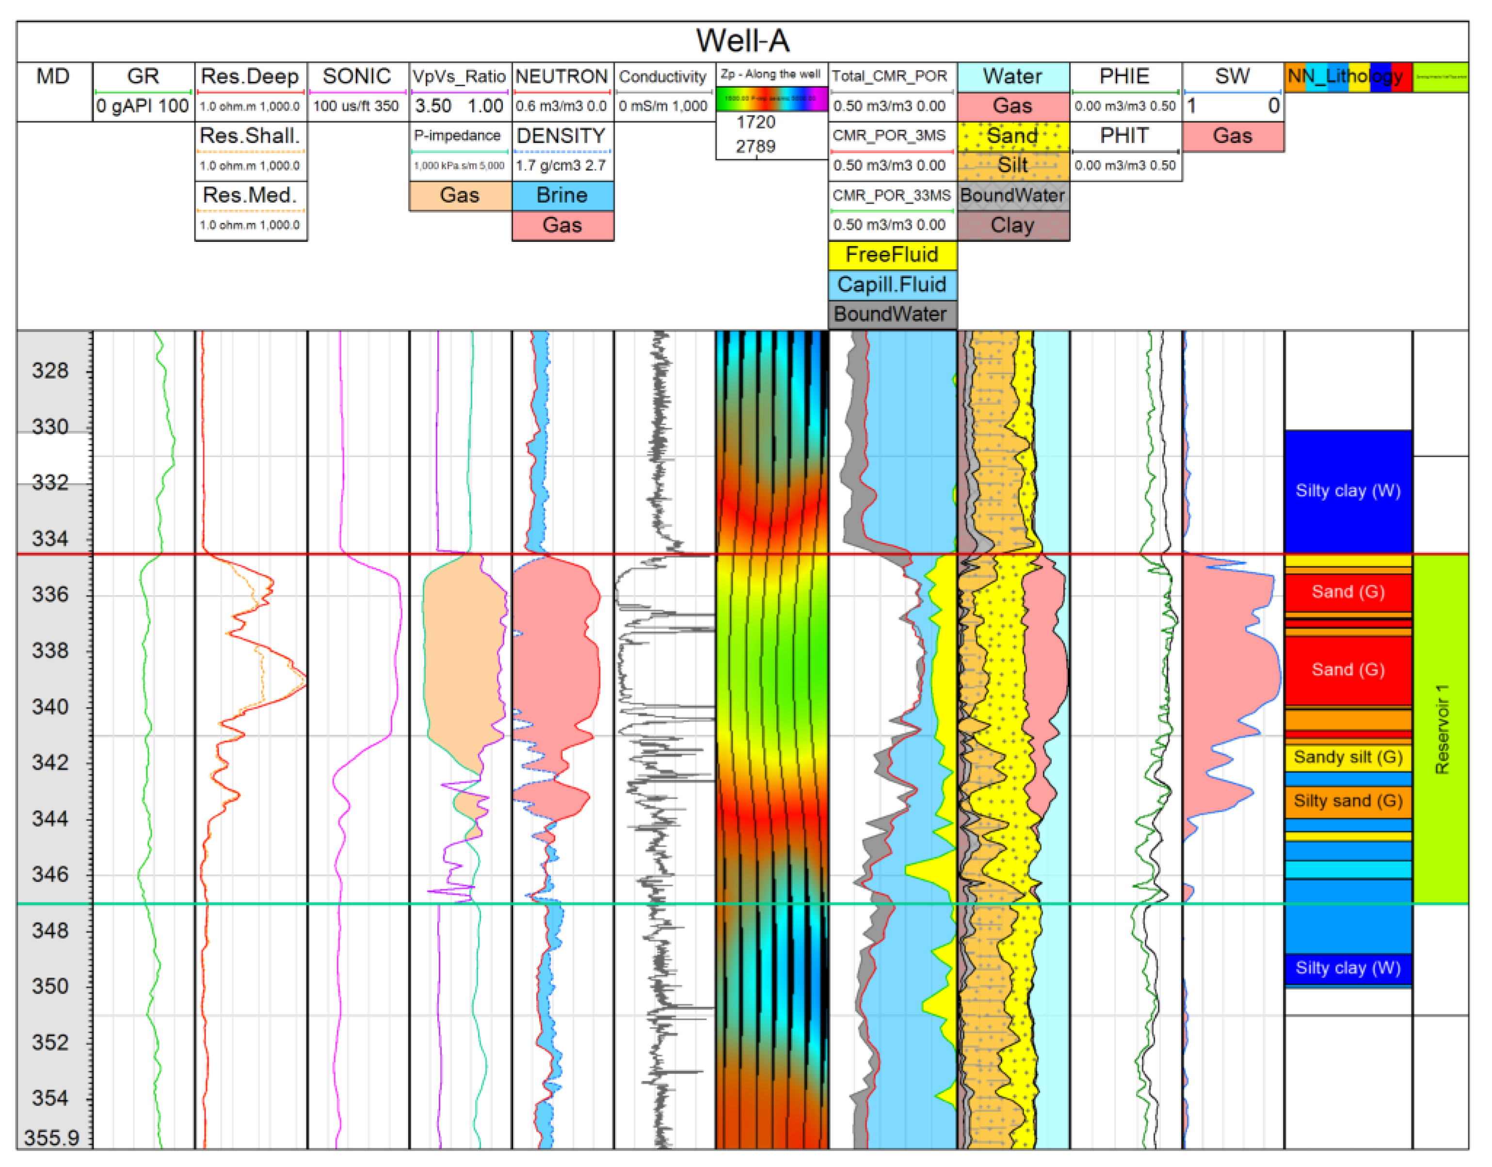1492x1167 pixels.
Task: Click the Reservoir 1 zone bar
Action: (1441, 728)
